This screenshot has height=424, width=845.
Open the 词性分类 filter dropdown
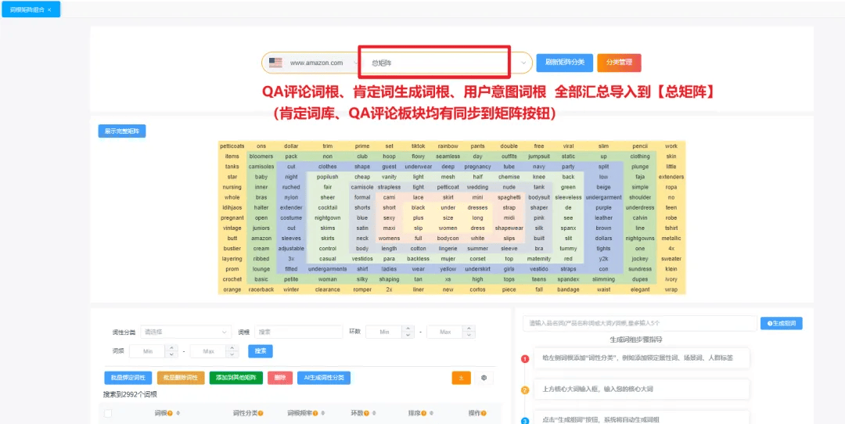click(186, 332)
